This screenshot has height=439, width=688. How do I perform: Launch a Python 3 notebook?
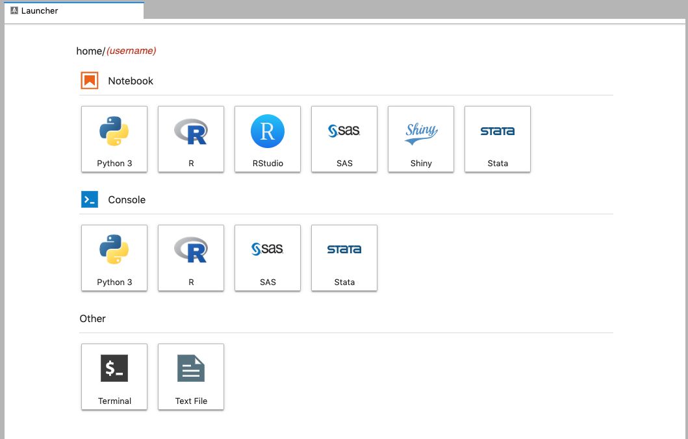tap(114, 139)
